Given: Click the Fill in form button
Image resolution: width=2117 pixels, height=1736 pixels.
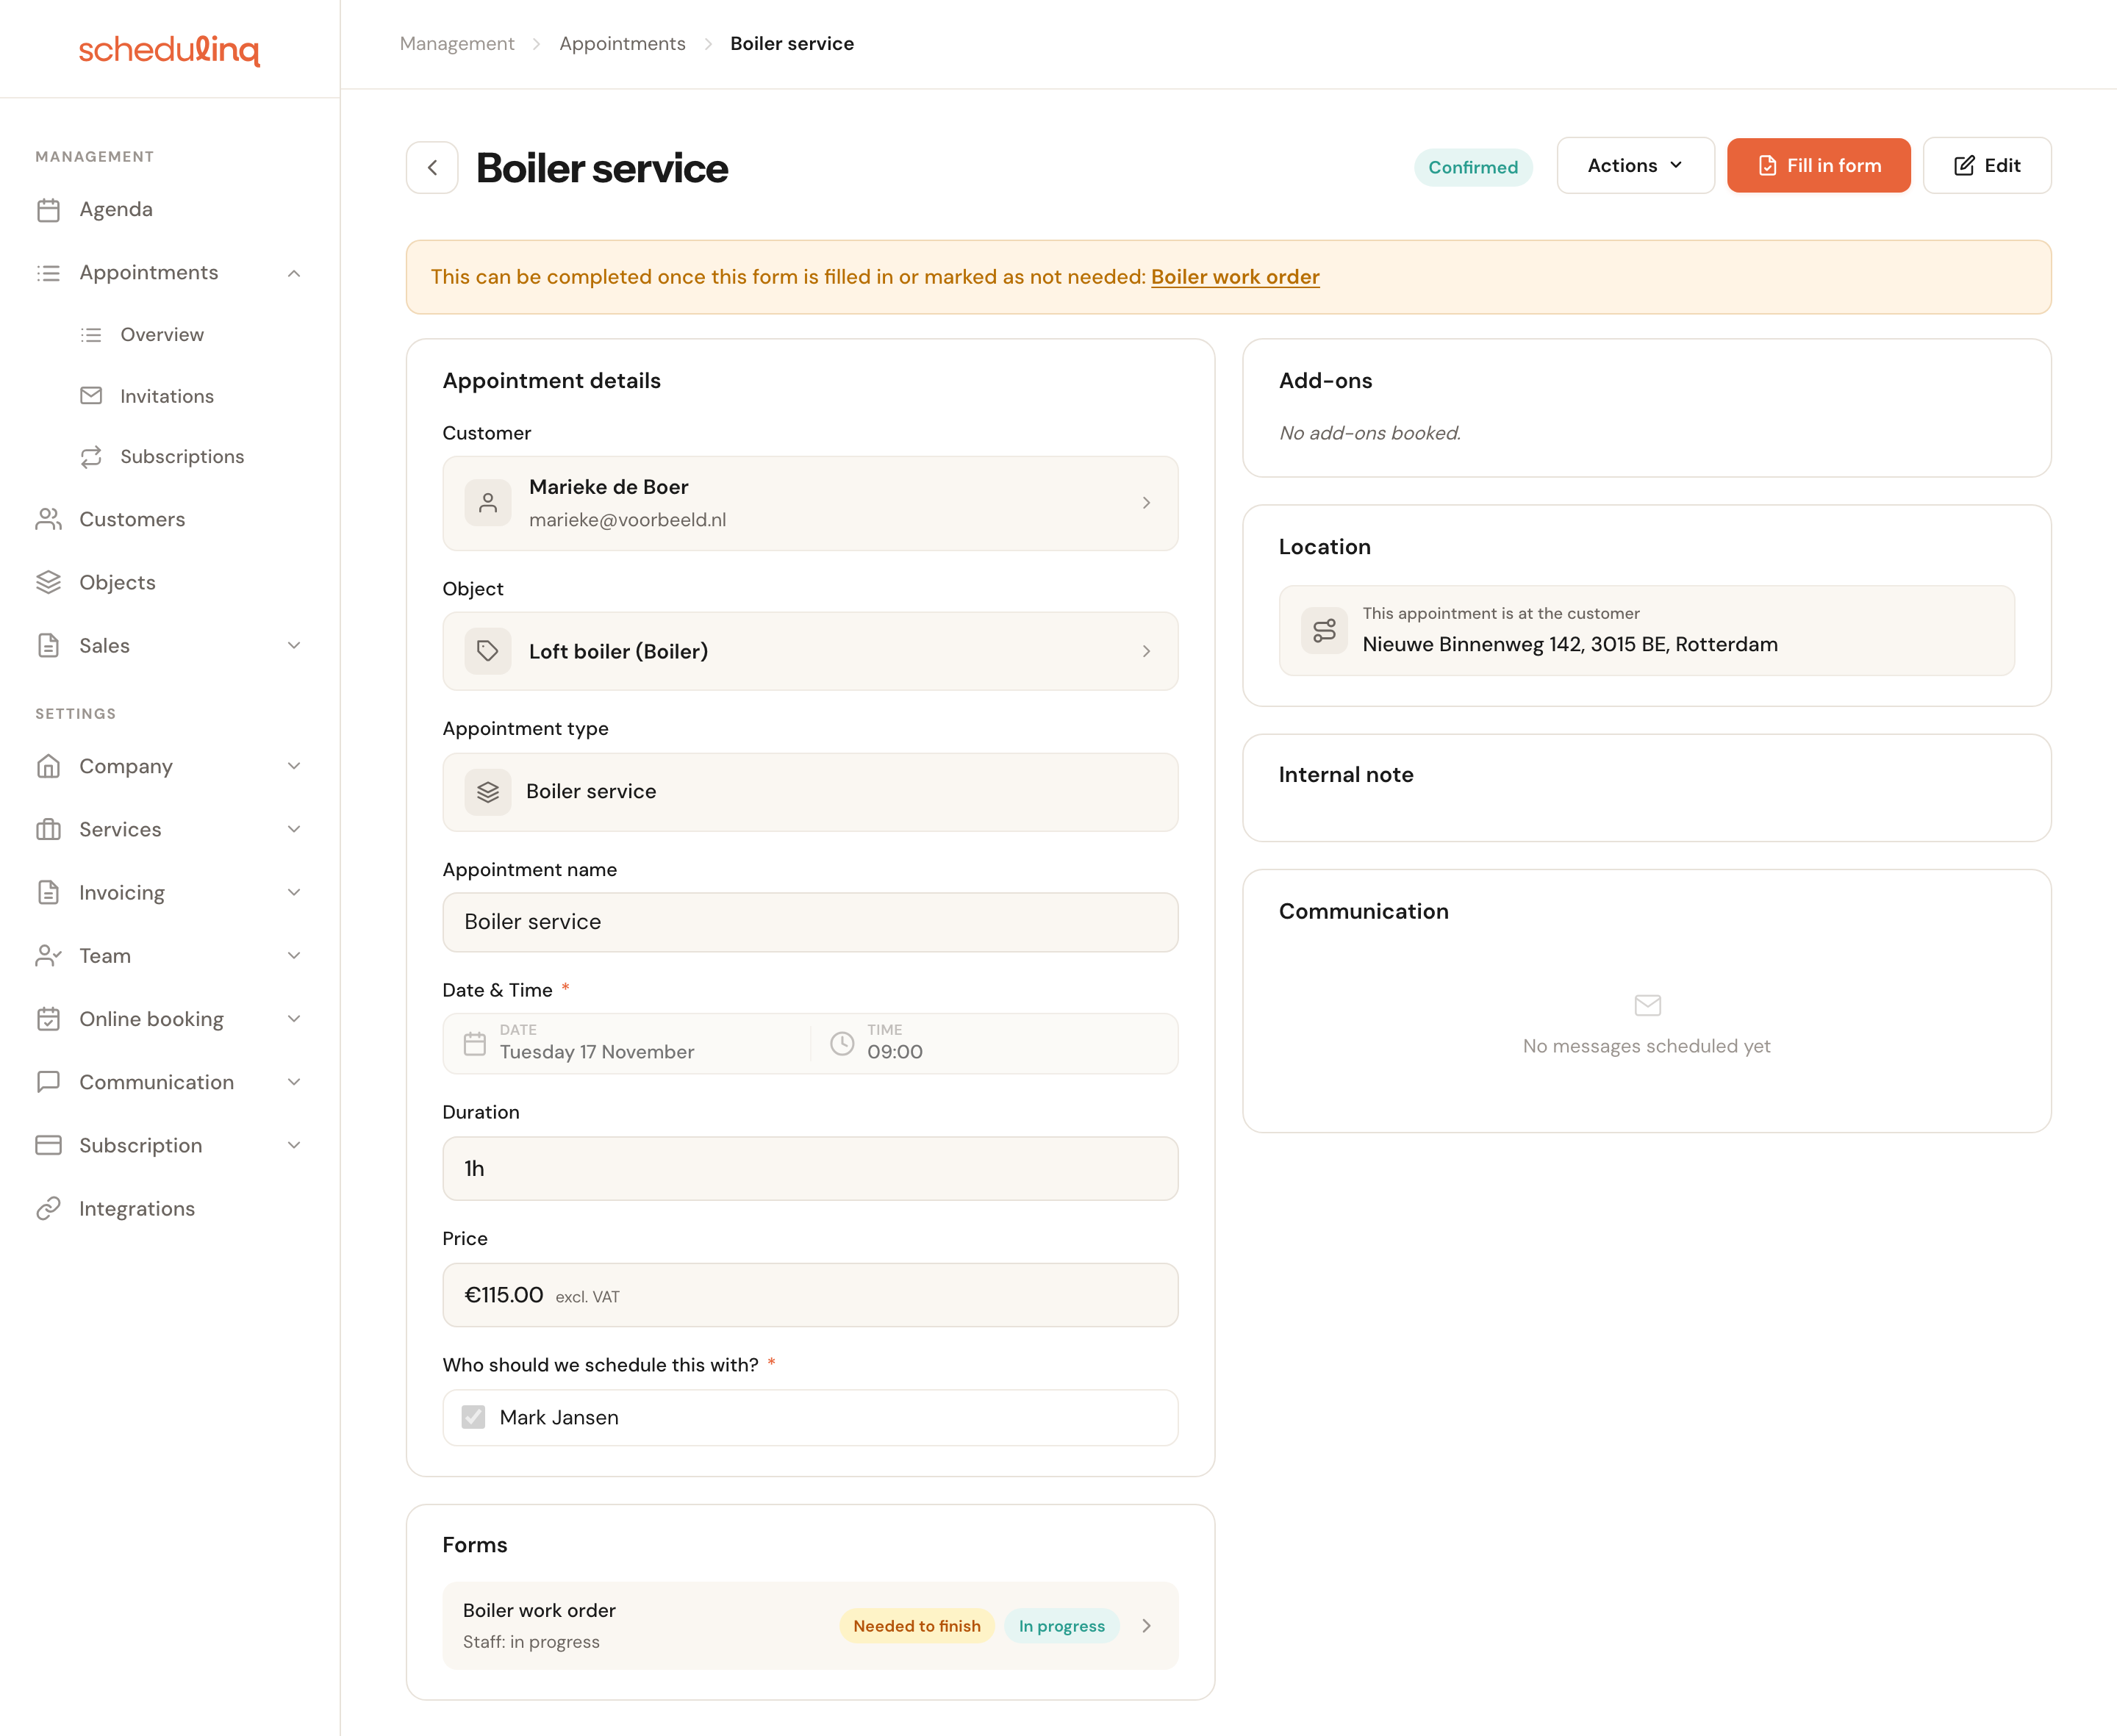Looking at the screenshot, I should coord(1818,166).
